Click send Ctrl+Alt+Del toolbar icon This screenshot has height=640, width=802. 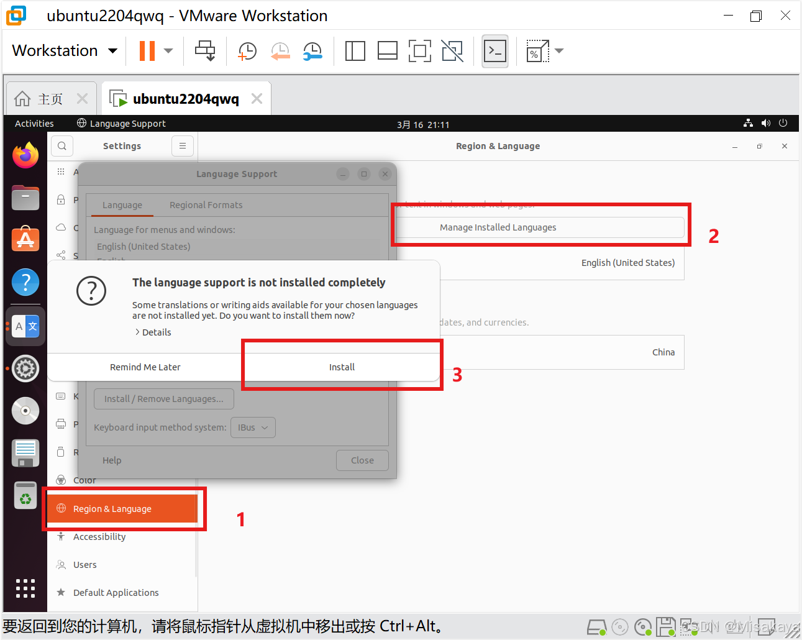[205, 51]
